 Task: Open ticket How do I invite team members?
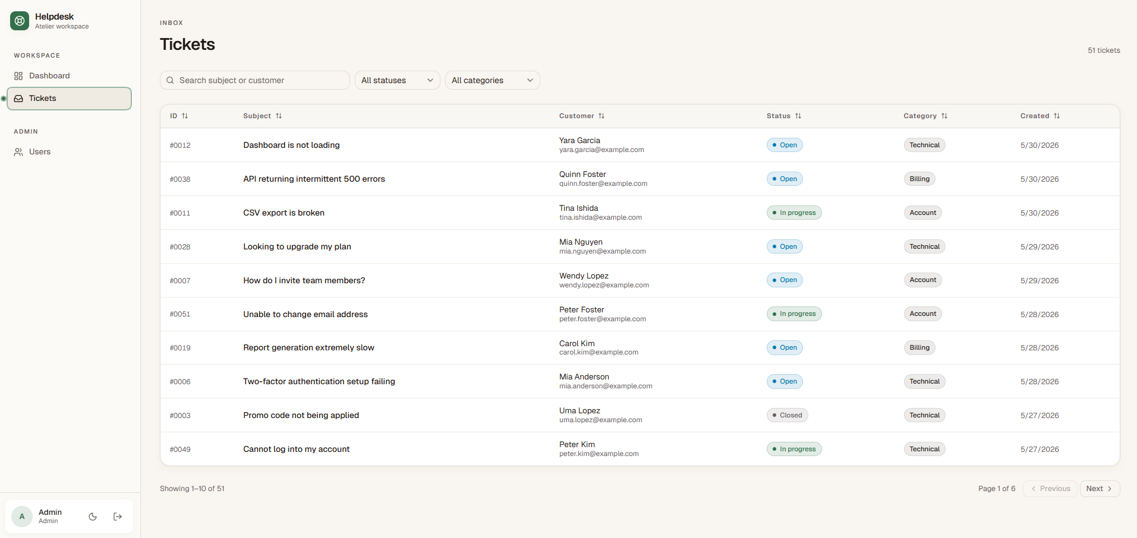304,280
